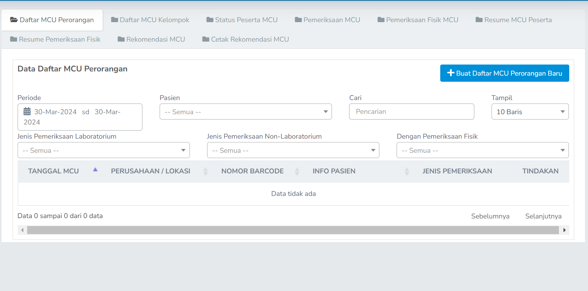This screenshot has height=291, width=588.
Task: Expand Jenis Pemeriksaan Non-Laboratorium dropdown
Action: pos(293,150)
